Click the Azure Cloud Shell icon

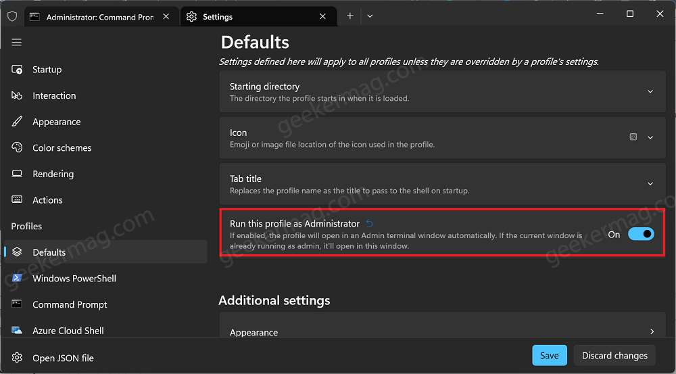coord(17,331)
